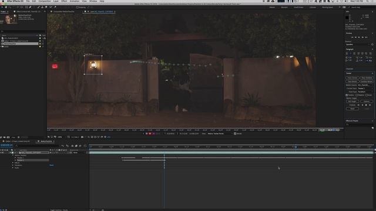The height and width of the screenshot is (211, 376).
Task: Open the View Motion Tracker Points dropdown
Action: (x=220, y=134)
